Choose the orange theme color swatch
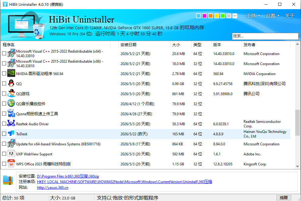This screenshot has height=201, width=301. [210, 16]
